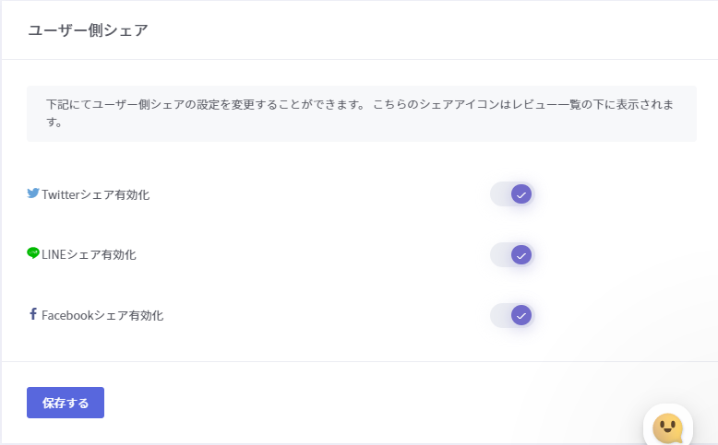Click the LINEシェア有効化 label
The height and width of the screenshot is (445, 718).
pos(89,254)
